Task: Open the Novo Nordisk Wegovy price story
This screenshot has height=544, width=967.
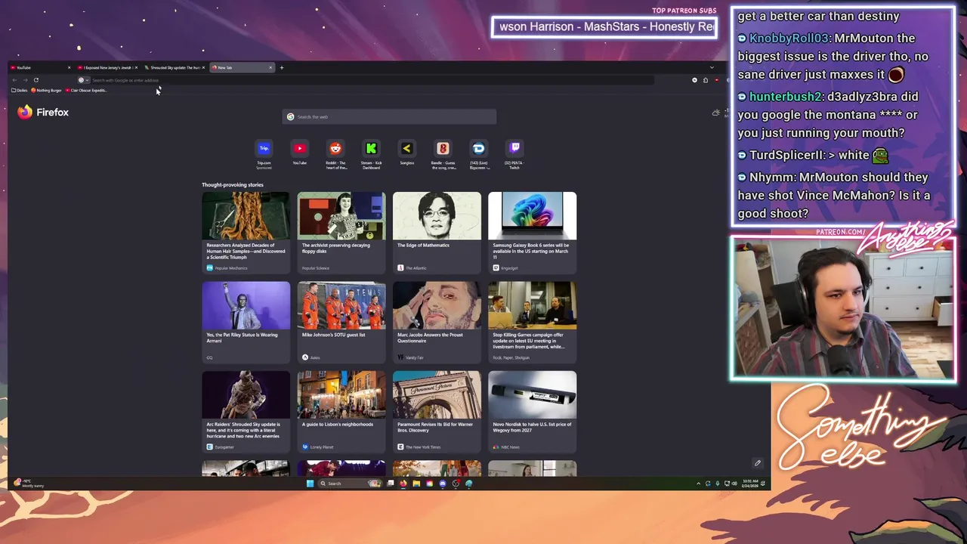Action: point(532,412)
